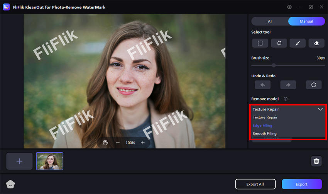Collapse the Remove model dropdown chevron
This screenshot has height=194, width=328.
tap(320, 109)
